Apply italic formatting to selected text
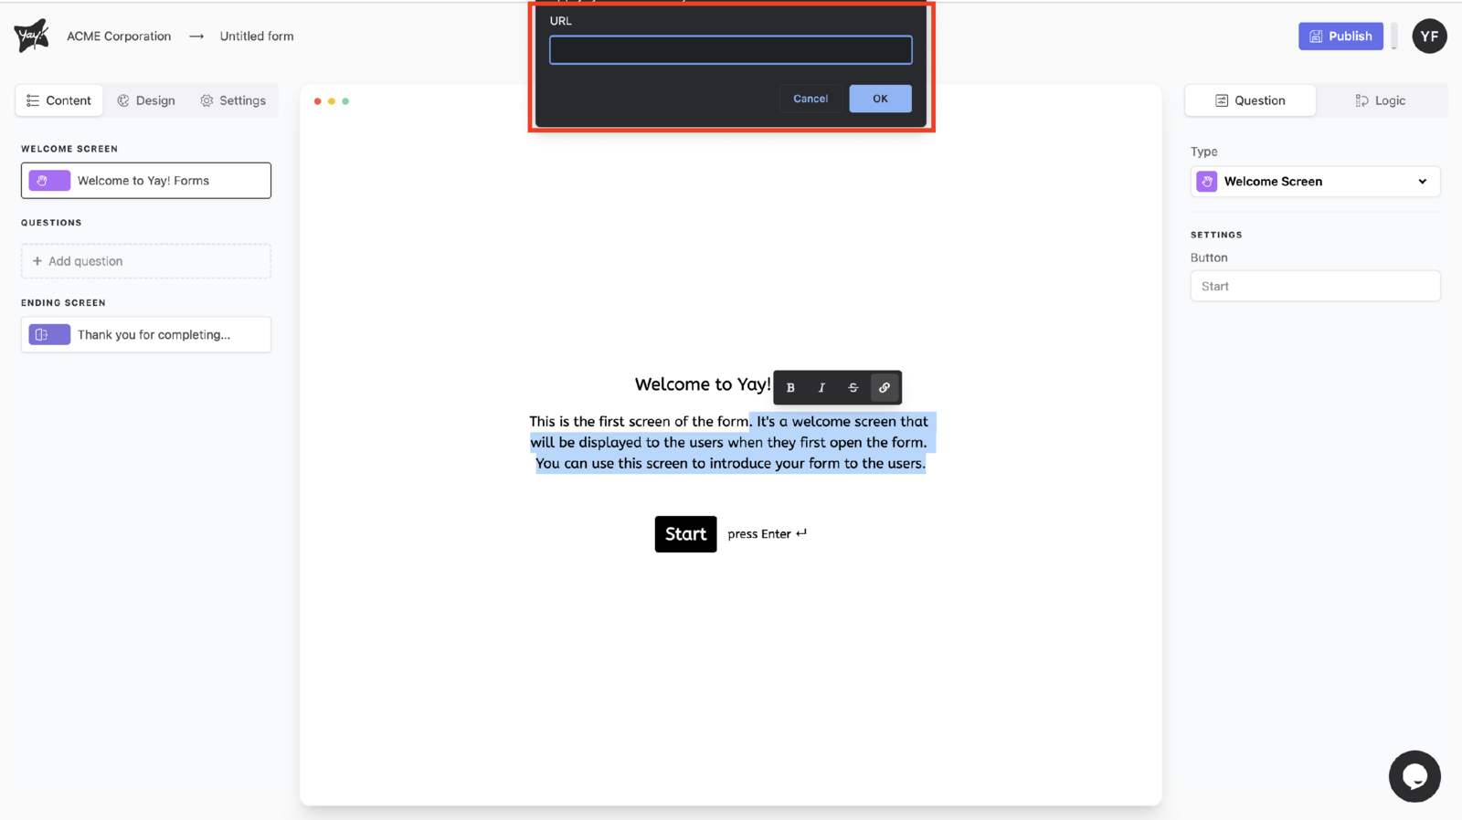The image size is (1462, 820). [821, 388]
